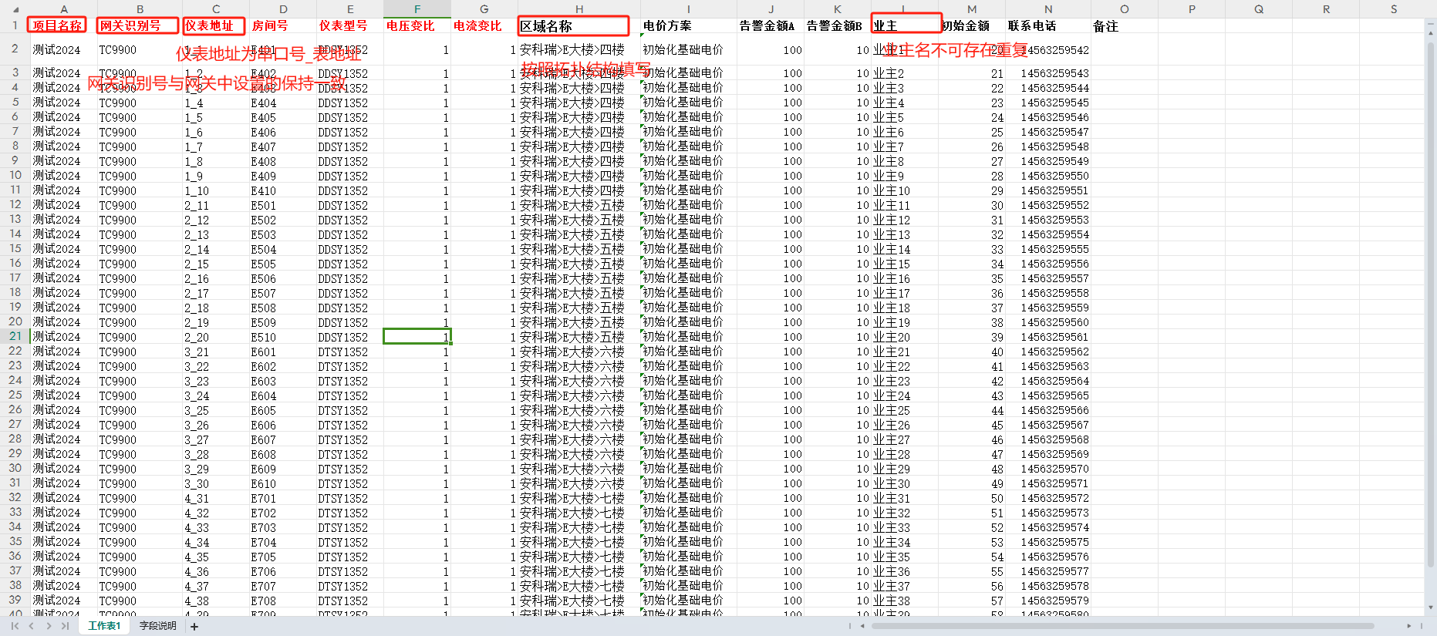Jump to the last sheet tab arrow
Viewport: 1437px width, 636px height.
coord(66,626)
